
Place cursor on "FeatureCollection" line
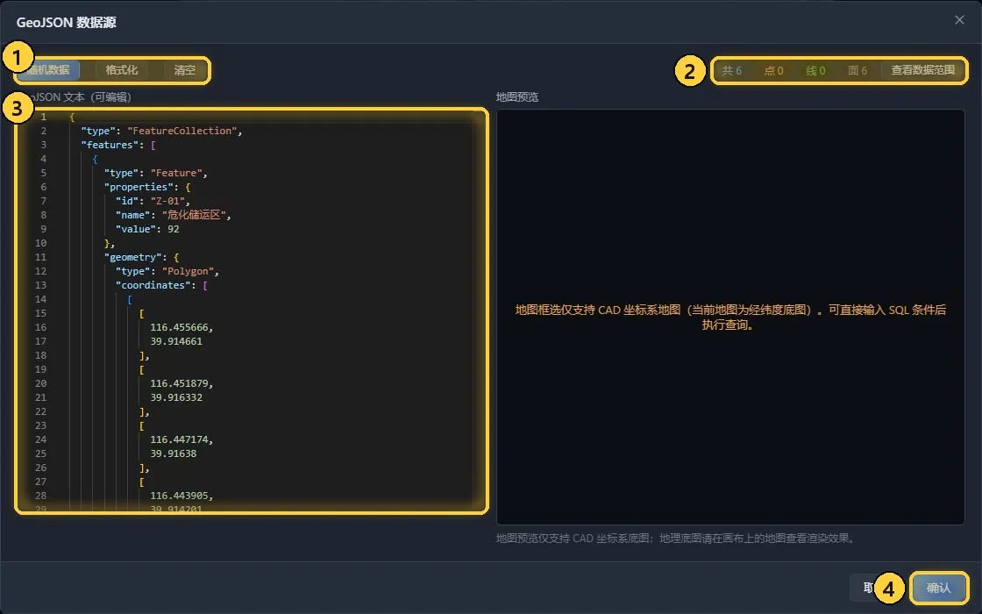tap(161, 131)
